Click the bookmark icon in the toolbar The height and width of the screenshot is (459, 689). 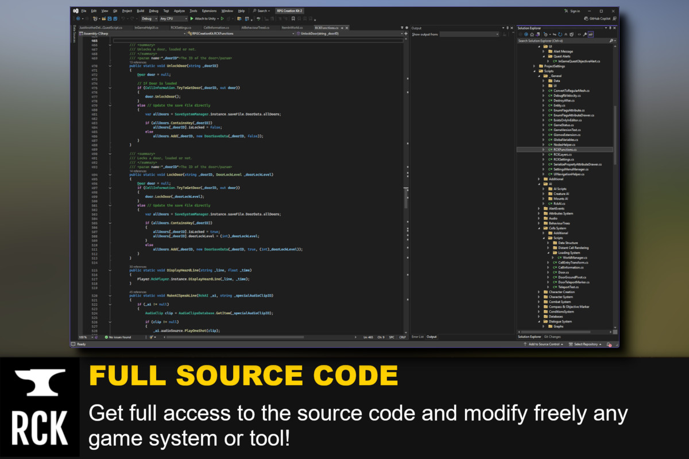(293, 18)
